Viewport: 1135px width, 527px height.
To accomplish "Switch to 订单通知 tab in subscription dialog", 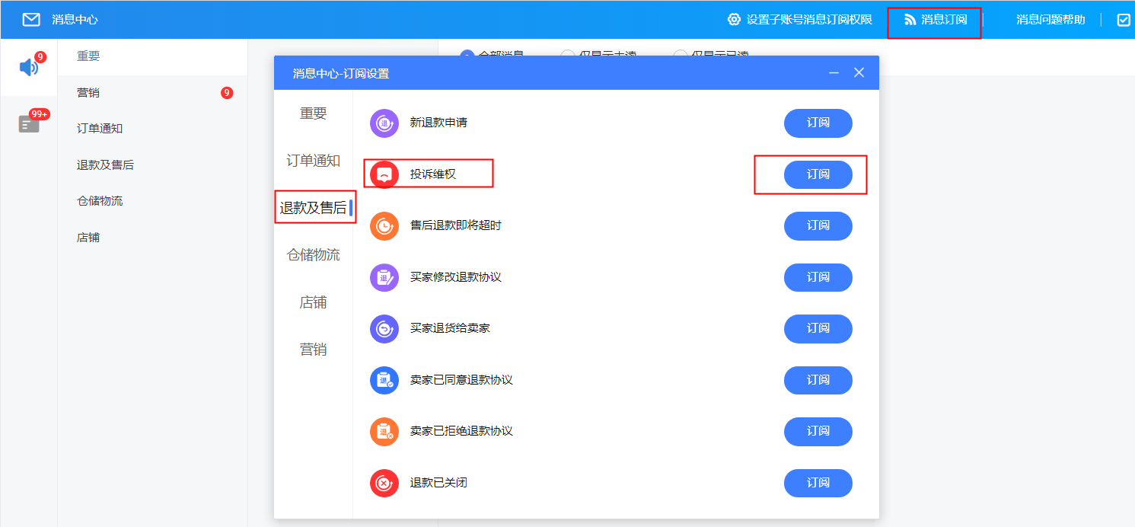I will point(313,161).
